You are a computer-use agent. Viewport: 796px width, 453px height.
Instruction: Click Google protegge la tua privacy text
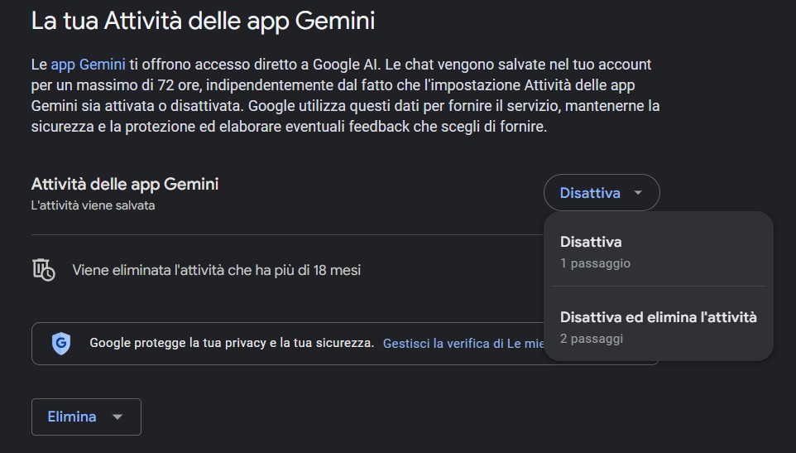pyautogui.click(x=232, y=343)
